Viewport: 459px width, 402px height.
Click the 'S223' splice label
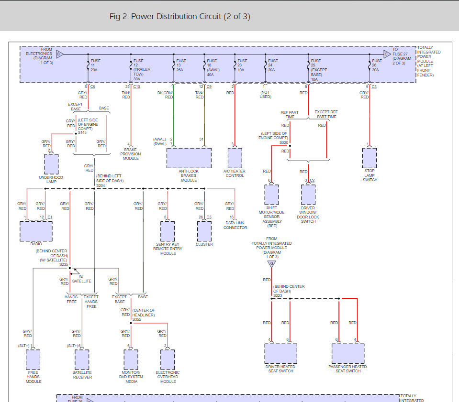tap(278, 295)
